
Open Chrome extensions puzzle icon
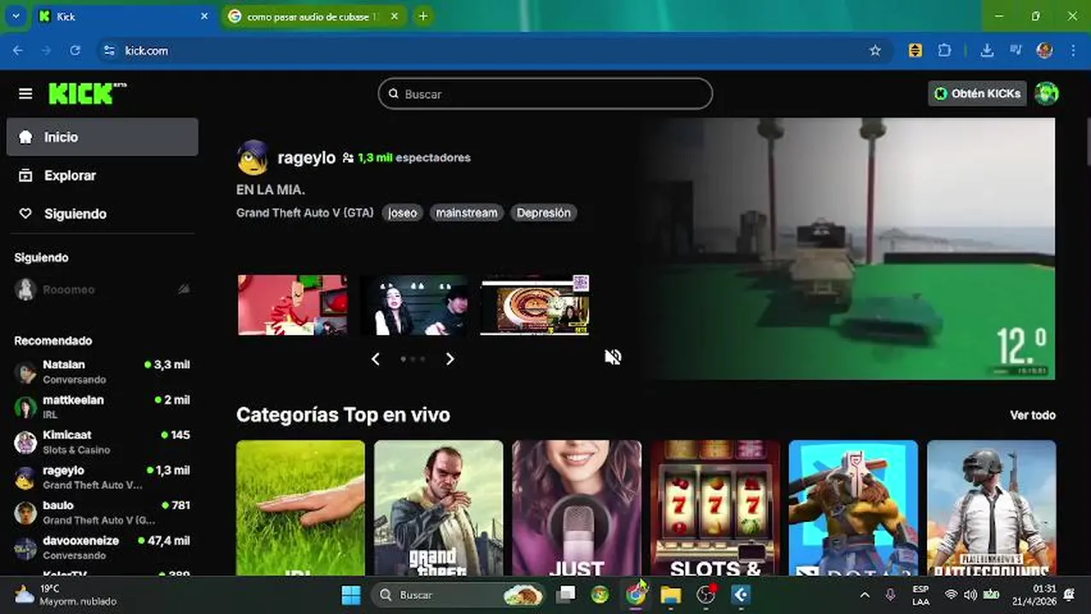click(x=944, y=50)
